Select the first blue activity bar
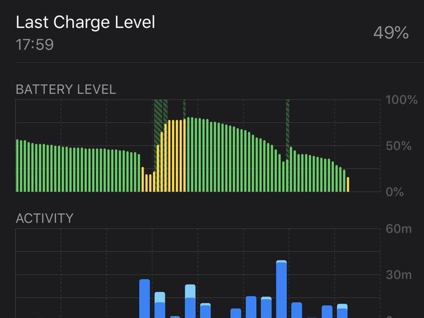 145,298
